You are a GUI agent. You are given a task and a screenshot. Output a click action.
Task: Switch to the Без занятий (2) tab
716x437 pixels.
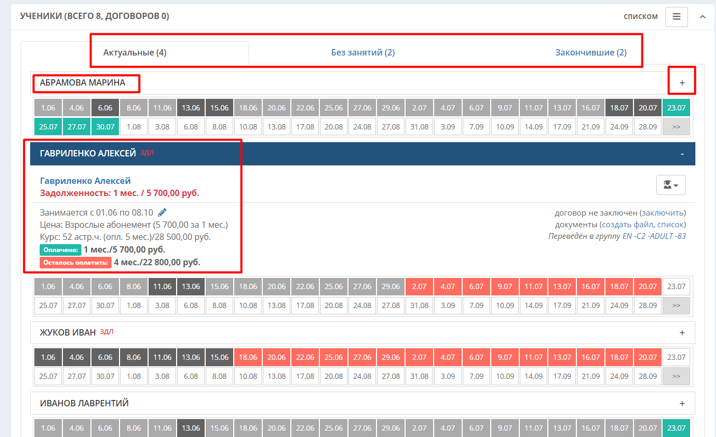click(363, 52)
